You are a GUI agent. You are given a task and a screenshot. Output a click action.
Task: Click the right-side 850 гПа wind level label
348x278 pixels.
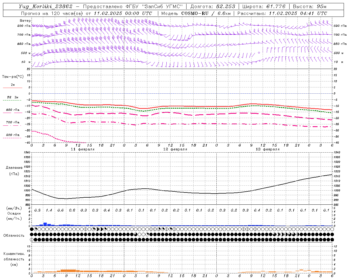point(340,44)
